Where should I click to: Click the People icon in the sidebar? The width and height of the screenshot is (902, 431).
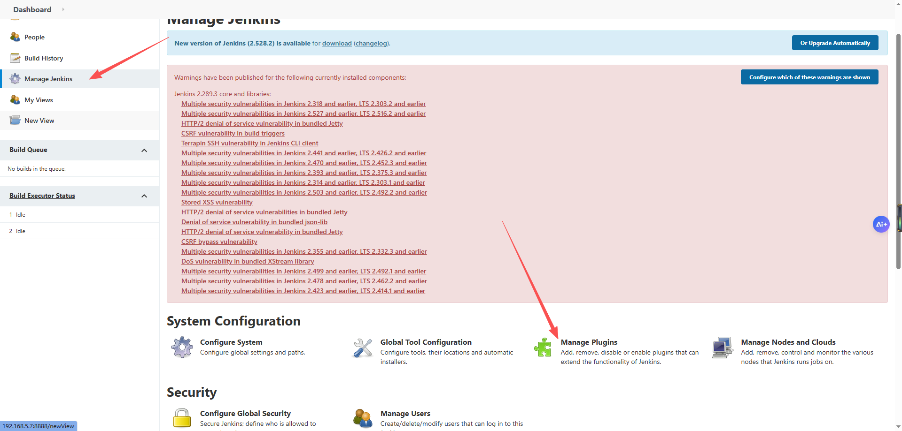(x=15, y=37)
